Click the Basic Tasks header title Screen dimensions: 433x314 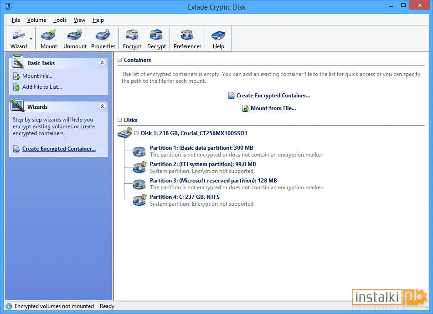click(x=41, y=63)
